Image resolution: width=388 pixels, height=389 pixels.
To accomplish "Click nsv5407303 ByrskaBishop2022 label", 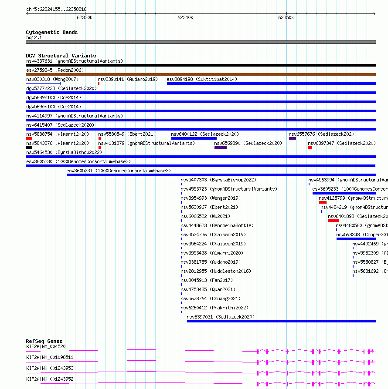I will [218, 180].
